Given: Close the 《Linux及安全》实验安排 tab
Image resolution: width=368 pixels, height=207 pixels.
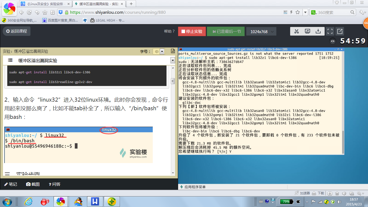Looking at the screenshot, I should 68,4.
